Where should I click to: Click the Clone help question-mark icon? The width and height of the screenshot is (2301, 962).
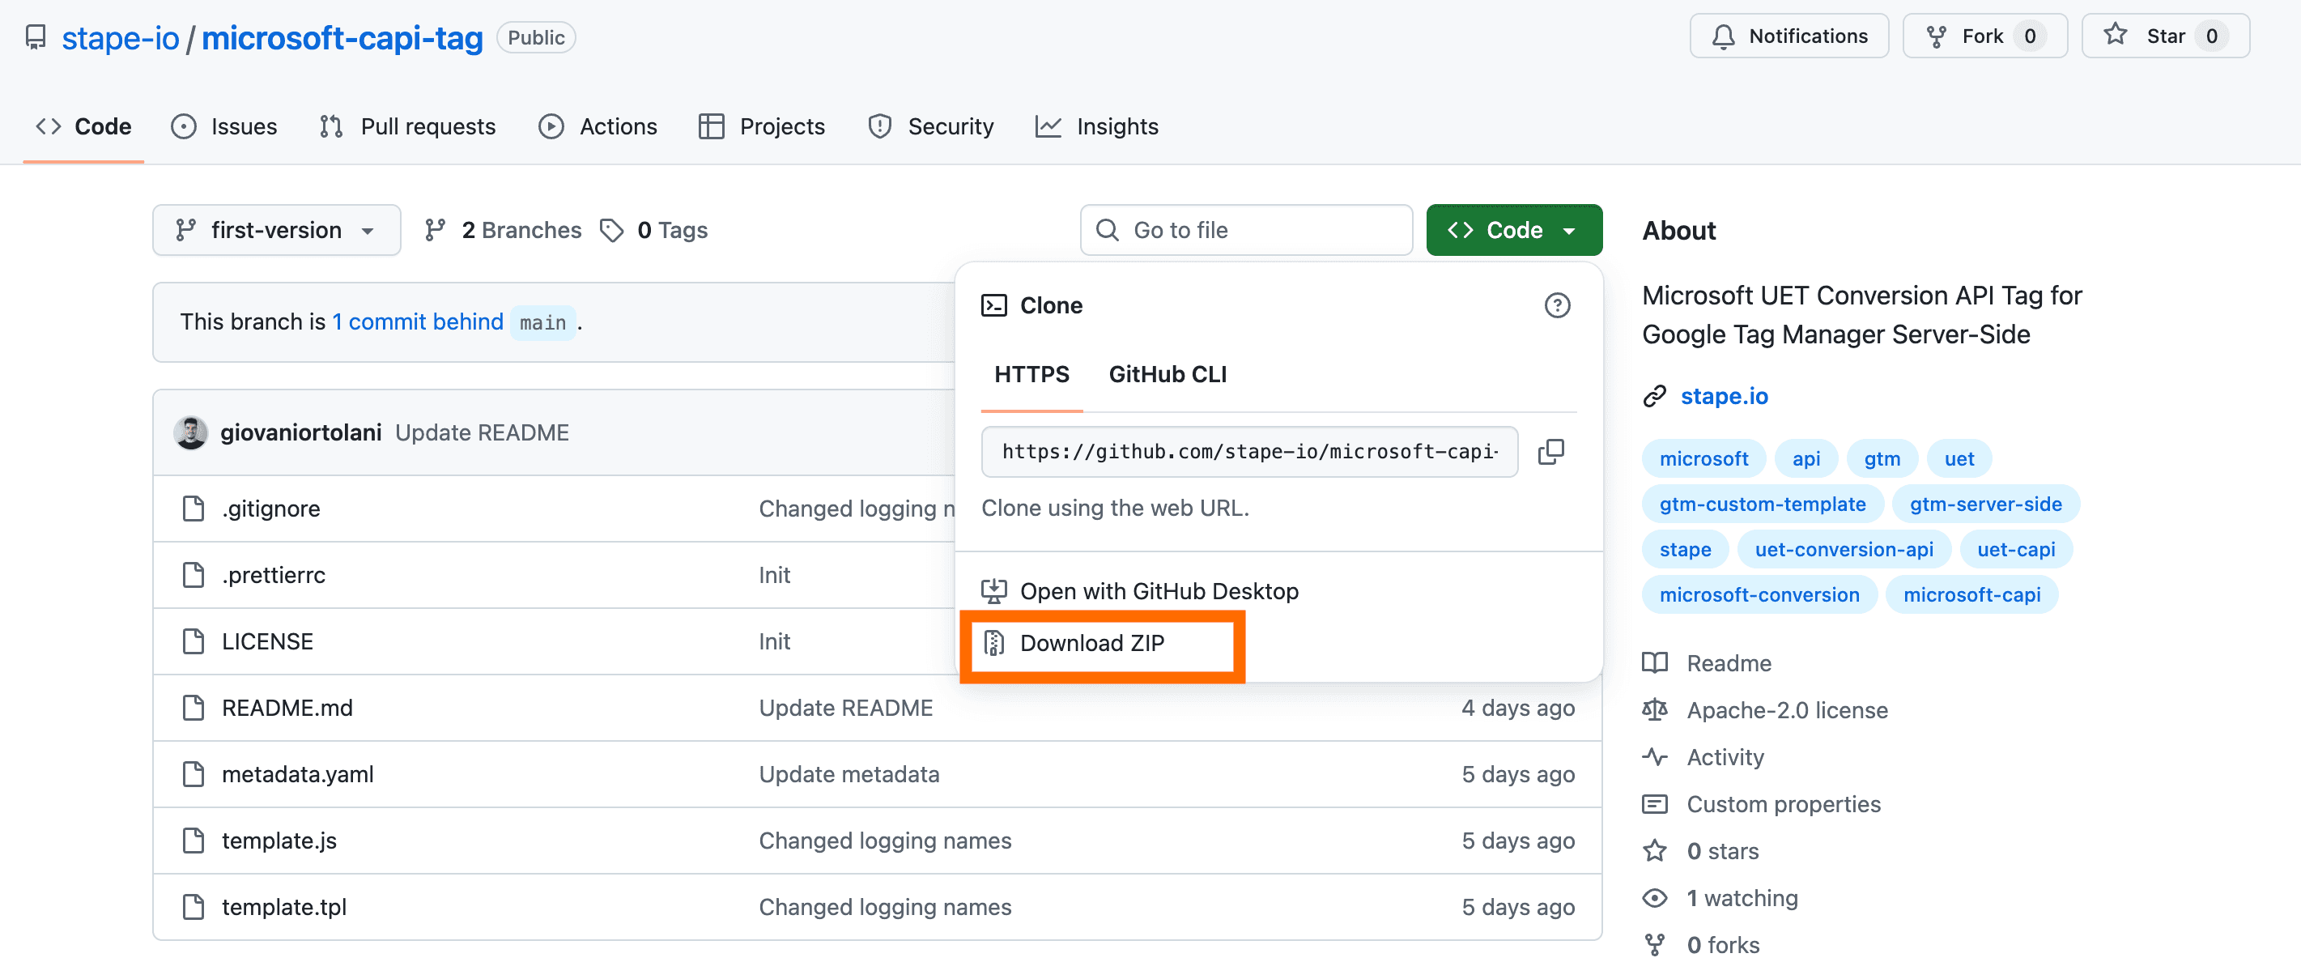tap(1557, 305)
